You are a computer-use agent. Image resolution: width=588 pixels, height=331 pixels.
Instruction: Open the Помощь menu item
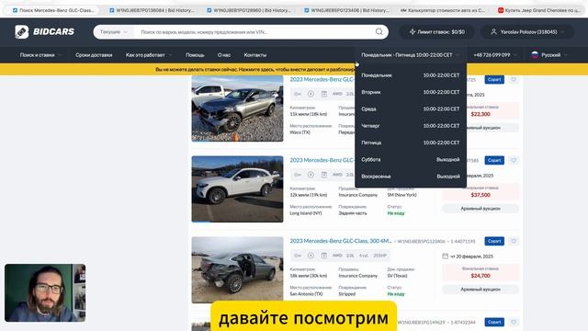[195, 55]
